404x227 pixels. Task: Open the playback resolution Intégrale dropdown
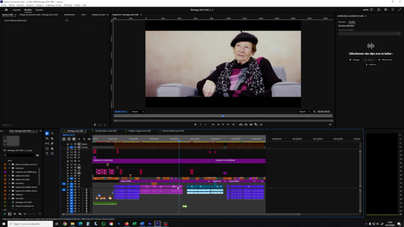tap(304, 111)
